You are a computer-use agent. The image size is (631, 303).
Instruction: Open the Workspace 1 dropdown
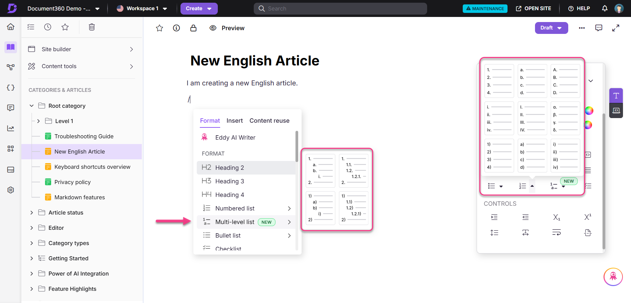coord(142,8)
